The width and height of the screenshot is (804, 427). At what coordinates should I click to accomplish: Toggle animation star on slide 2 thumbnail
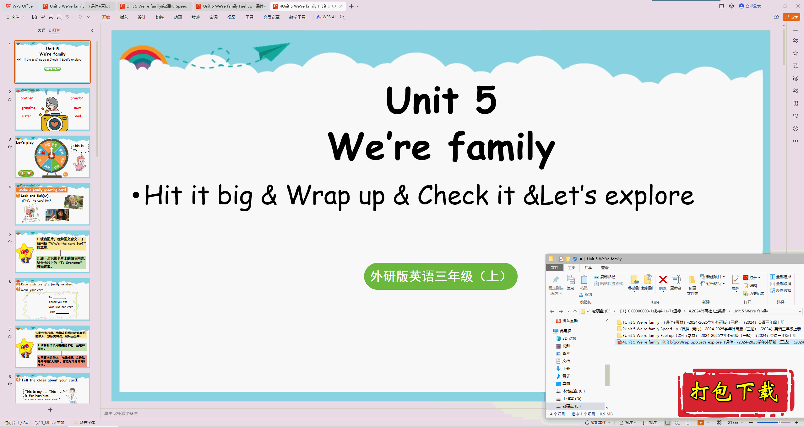tap(10, 100)
